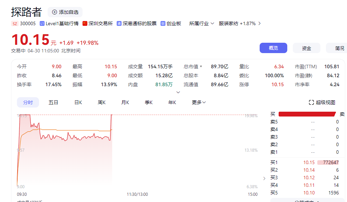The image size is (347, 202).
Task: Click the arrow after 服装家纺 industry
Action: coord(260,23)
